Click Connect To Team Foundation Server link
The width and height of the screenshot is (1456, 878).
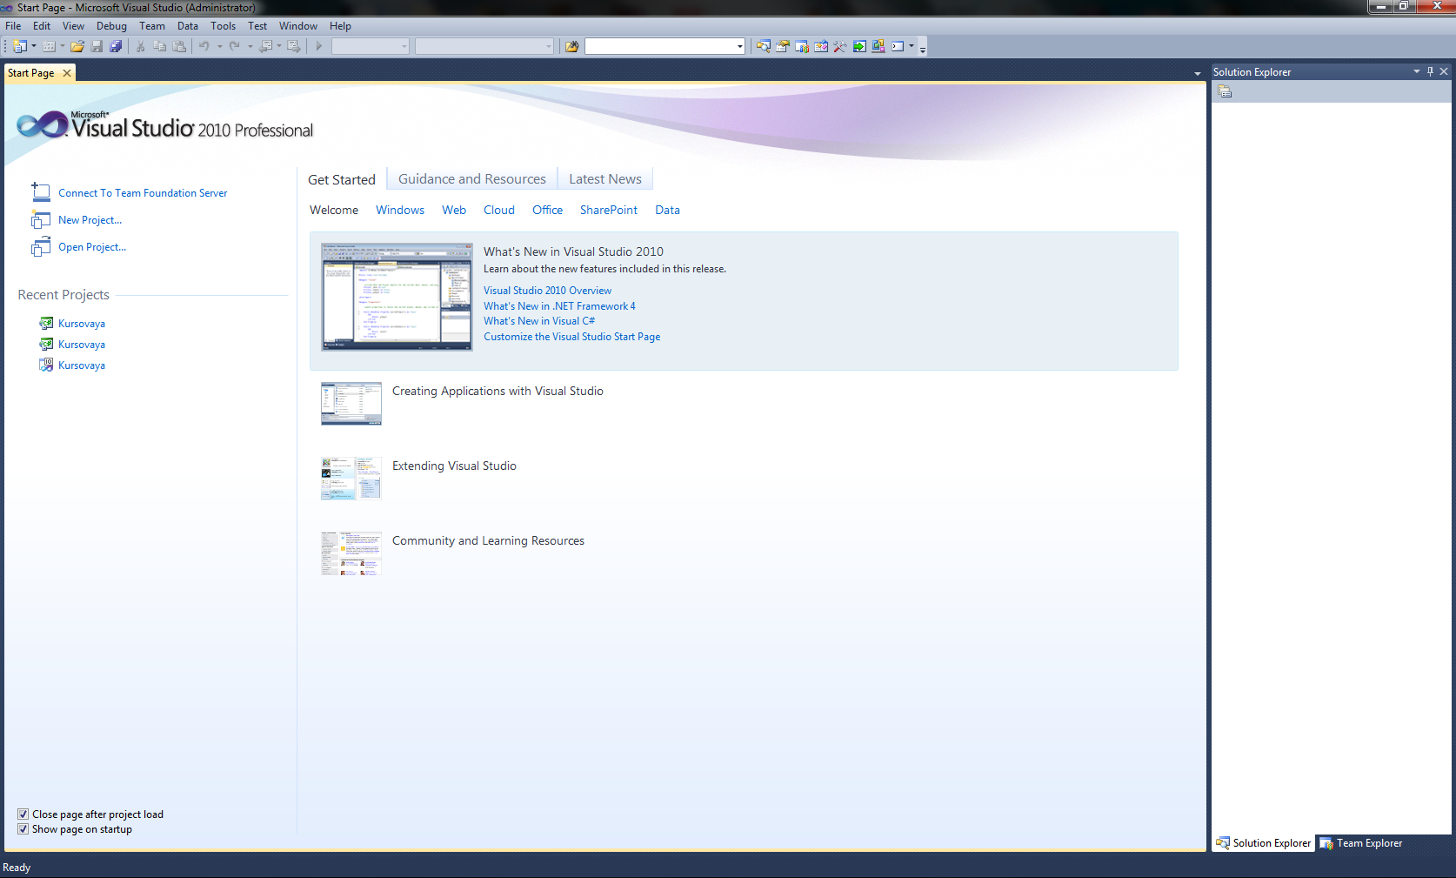point(143,193)
